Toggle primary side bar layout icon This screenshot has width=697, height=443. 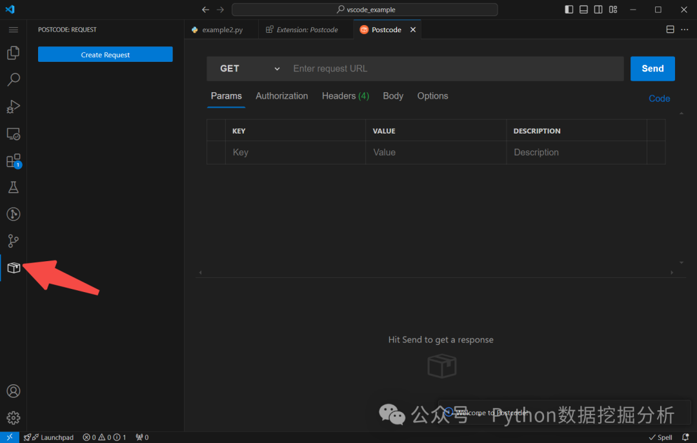coord(569,9)
